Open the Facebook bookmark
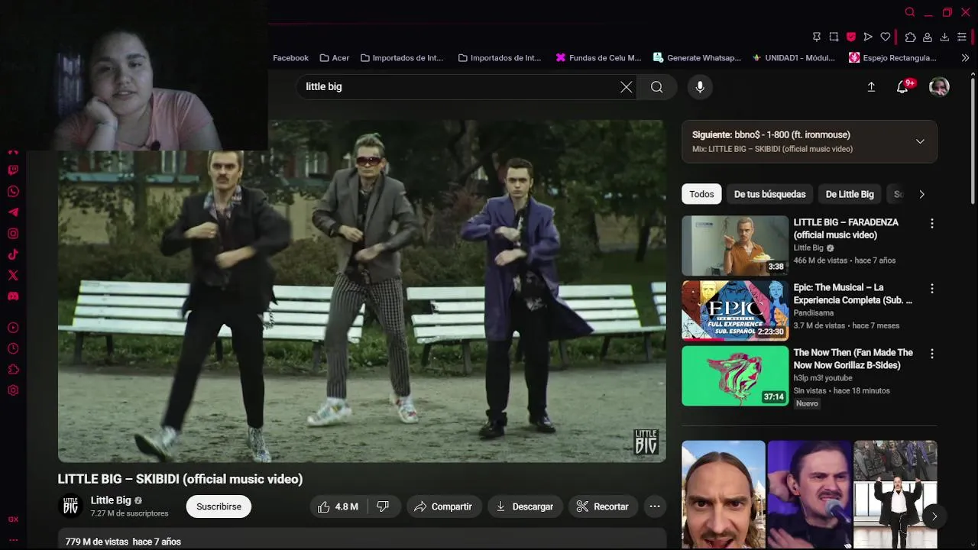 click(290, 58)
